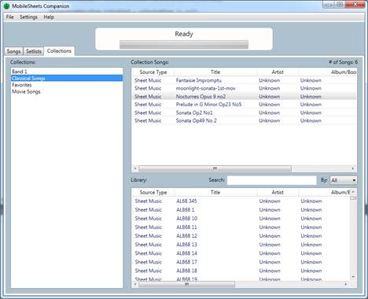
Task: Click the library horizontal scrollbar thumb
Action: click(186, 284)
